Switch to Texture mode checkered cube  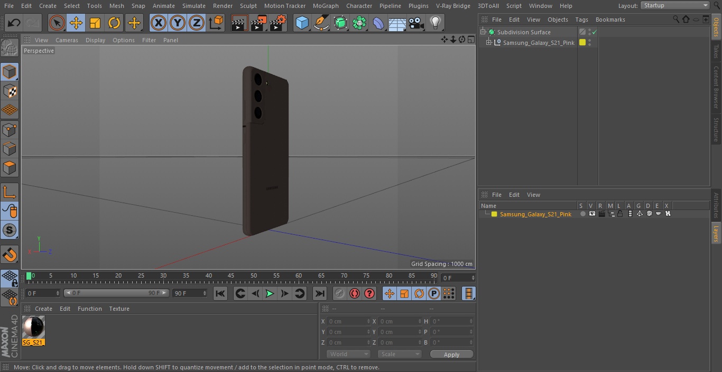click(10, 91)
